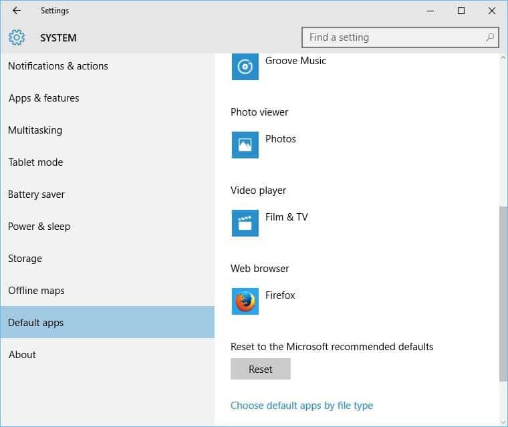Open the About section
The image size is (508, 427).
pyautogui.click(x=107, y=354)
